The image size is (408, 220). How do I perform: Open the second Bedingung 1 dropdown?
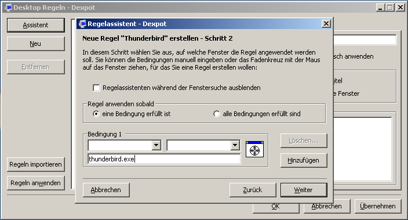235,145
